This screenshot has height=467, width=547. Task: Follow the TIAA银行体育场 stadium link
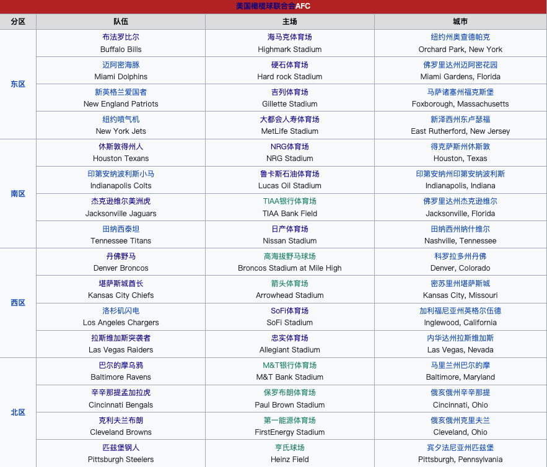(289, 201)
